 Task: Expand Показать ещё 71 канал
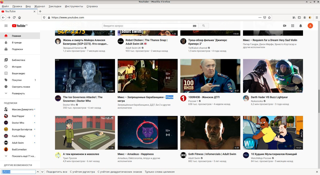click(20, 156)
